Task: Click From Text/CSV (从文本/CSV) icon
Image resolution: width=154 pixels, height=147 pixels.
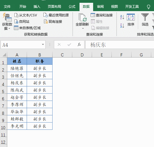Action: (16, 15)
